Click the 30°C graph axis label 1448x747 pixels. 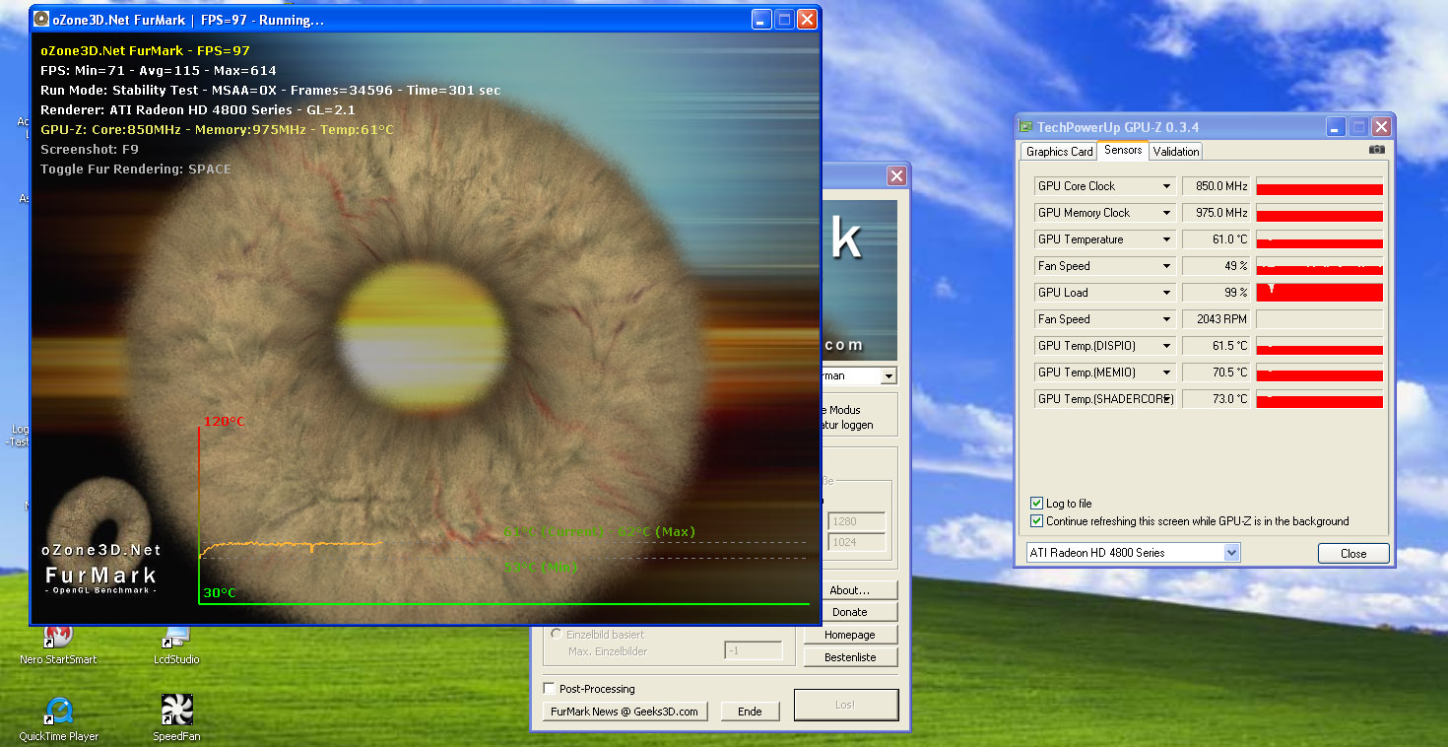click(x=220, y=593)
